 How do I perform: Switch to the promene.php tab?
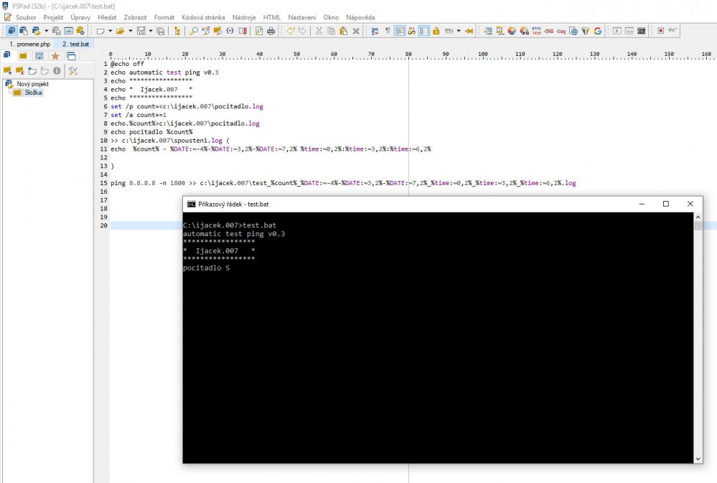[29, 44]
